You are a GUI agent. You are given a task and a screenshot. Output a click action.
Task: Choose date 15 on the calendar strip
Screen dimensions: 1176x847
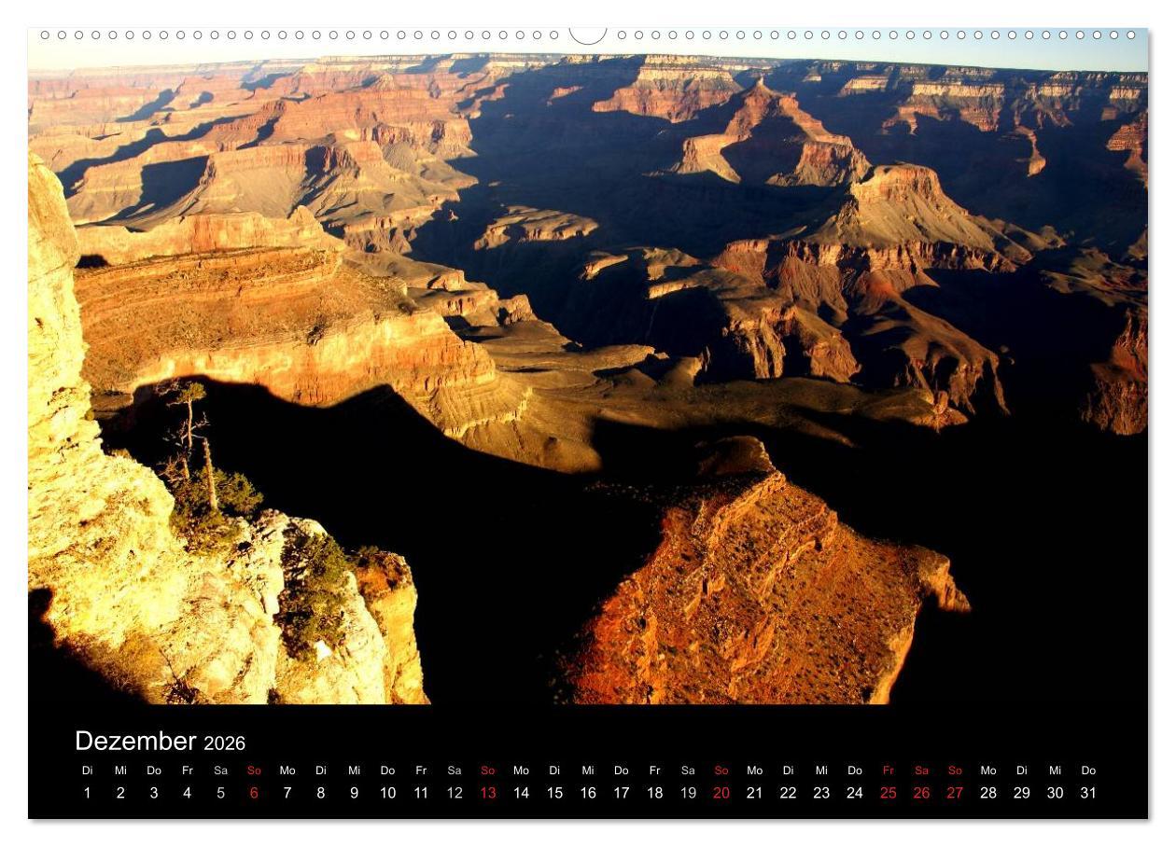[554, 793]
